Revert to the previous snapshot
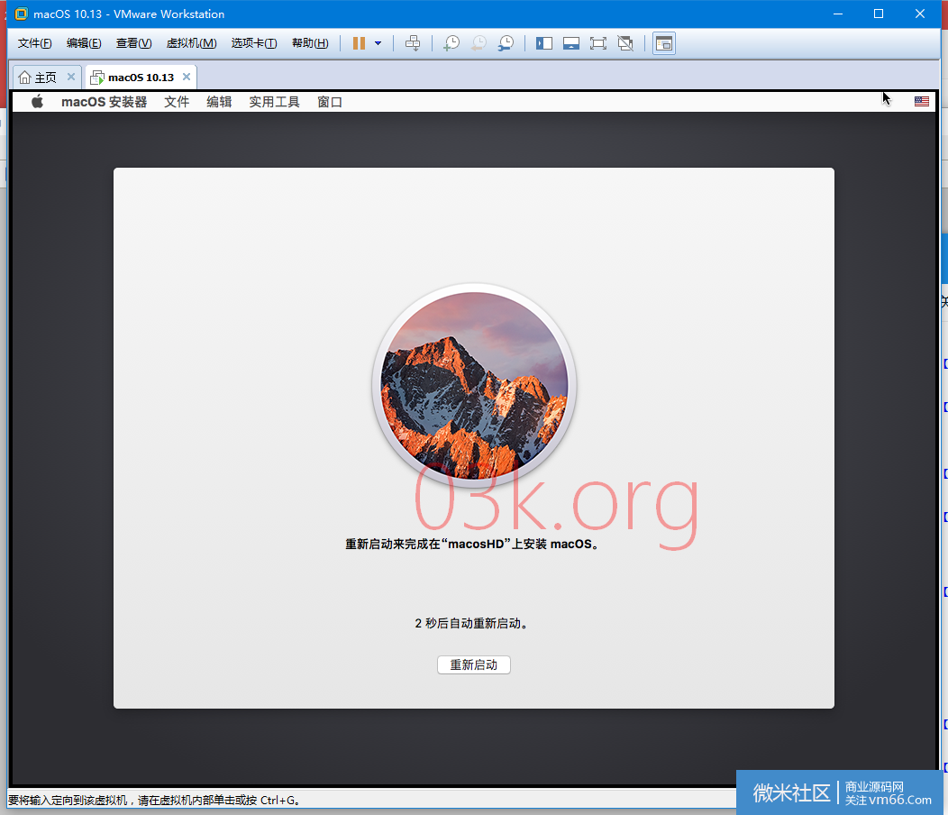Viewport: 948px width, 815px height. [479, 43]
